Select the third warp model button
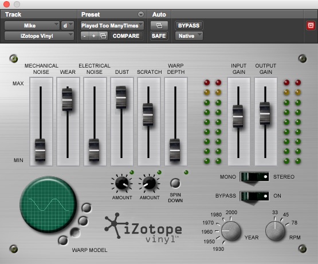 point(75,232)
